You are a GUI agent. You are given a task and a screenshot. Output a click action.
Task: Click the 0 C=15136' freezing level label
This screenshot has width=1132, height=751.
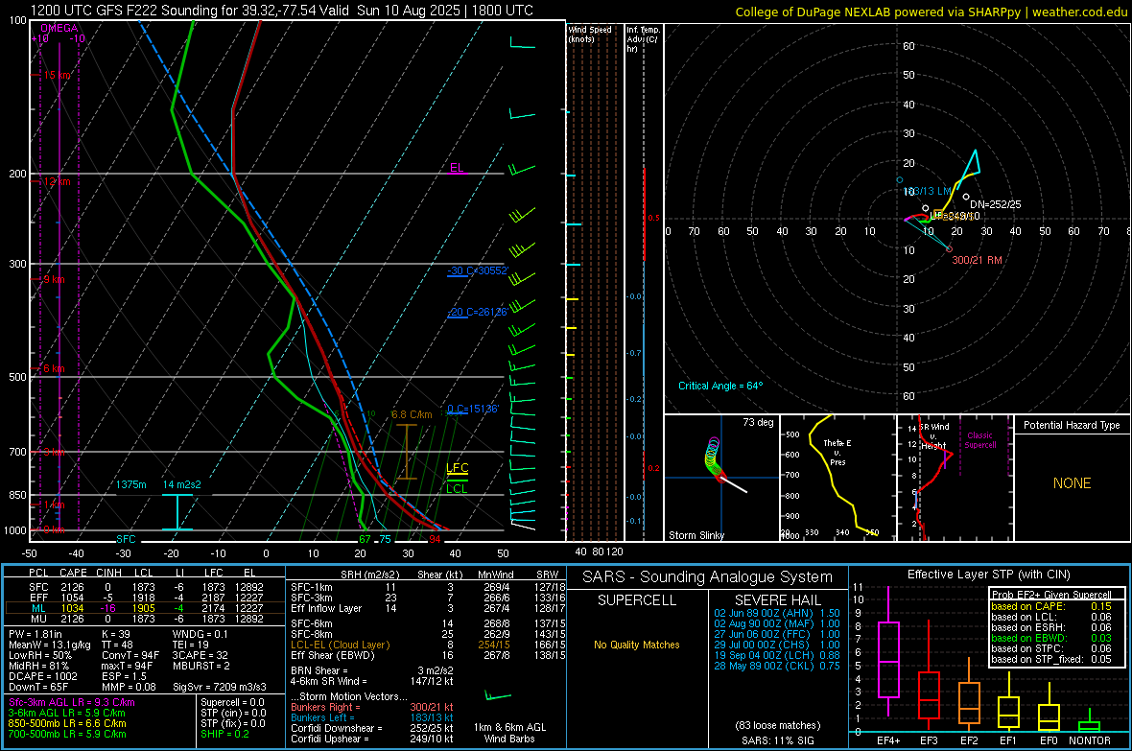(473, 409)
